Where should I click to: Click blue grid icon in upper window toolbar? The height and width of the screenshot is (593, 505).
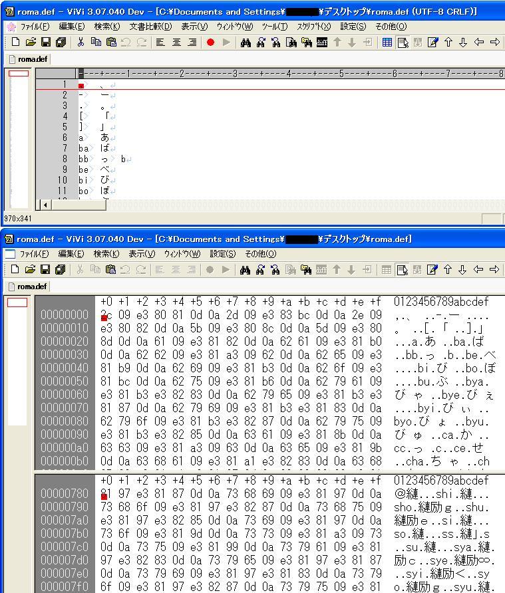click(387, 42)
